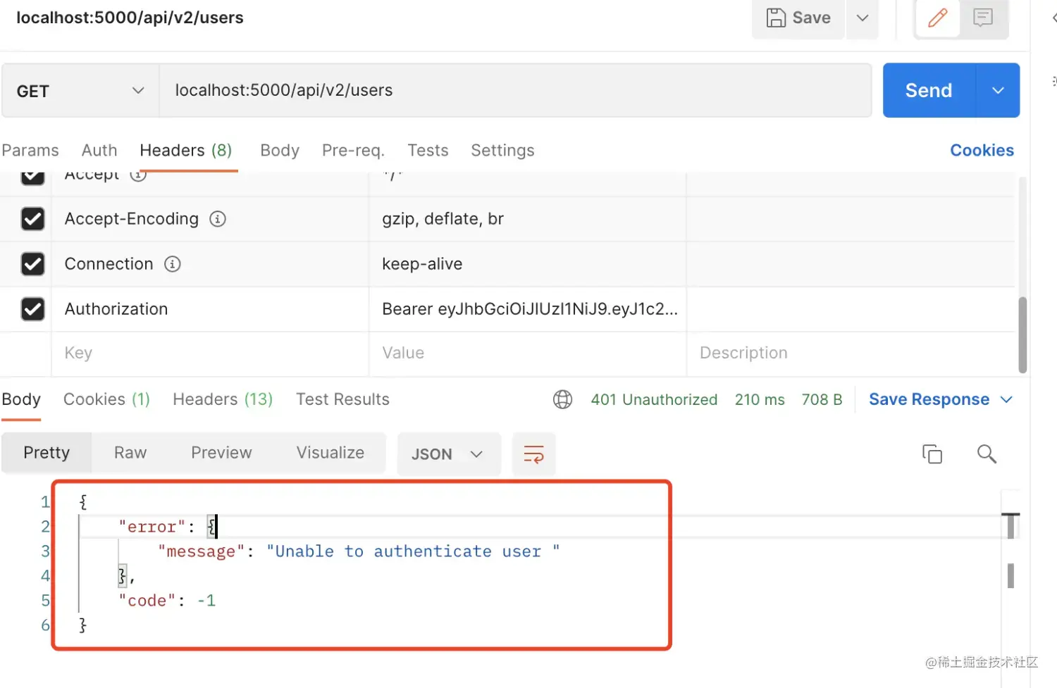Click the Save button
This screenshot has height=688, width=1057.
point(798,18)
